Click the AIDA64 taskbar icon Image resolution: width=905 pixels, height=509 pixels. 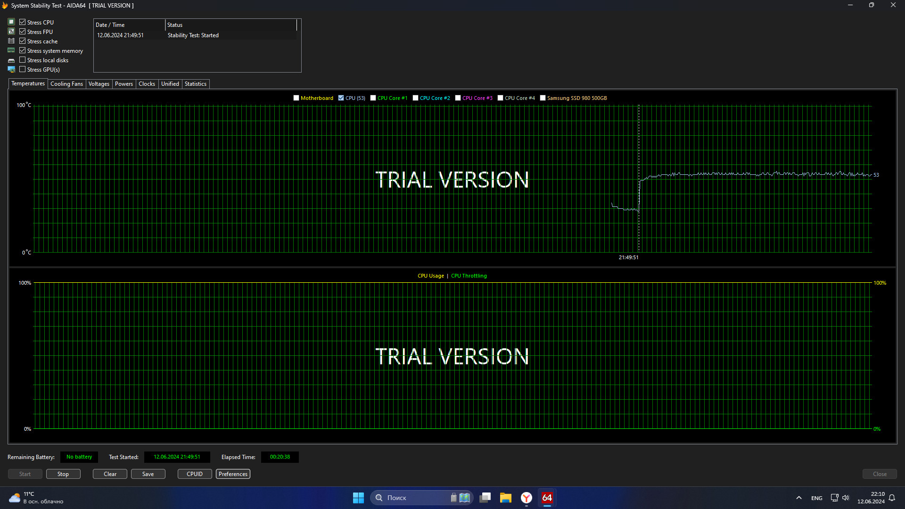547,498
